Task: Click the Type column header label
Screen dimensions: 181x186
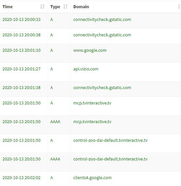Action: (x=55, y=7)
